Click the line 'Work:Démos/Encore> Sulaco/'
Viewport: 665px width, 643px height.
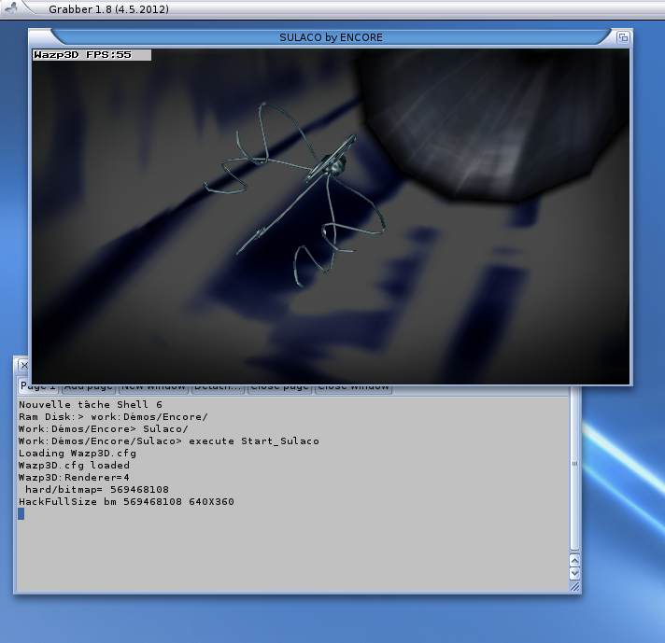click(103, 429)
